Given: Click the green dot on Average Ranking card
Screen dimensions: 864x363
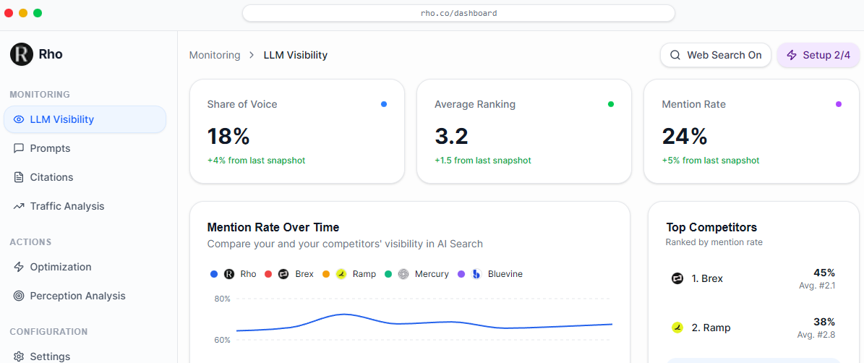Looking at the screenshot, I should pos(610,104).
